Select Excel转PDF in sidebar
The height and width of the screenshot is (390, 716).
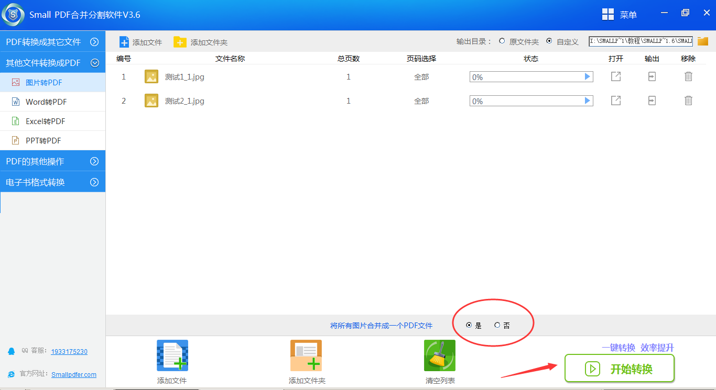pyautogui.click(x=52, y=121)
